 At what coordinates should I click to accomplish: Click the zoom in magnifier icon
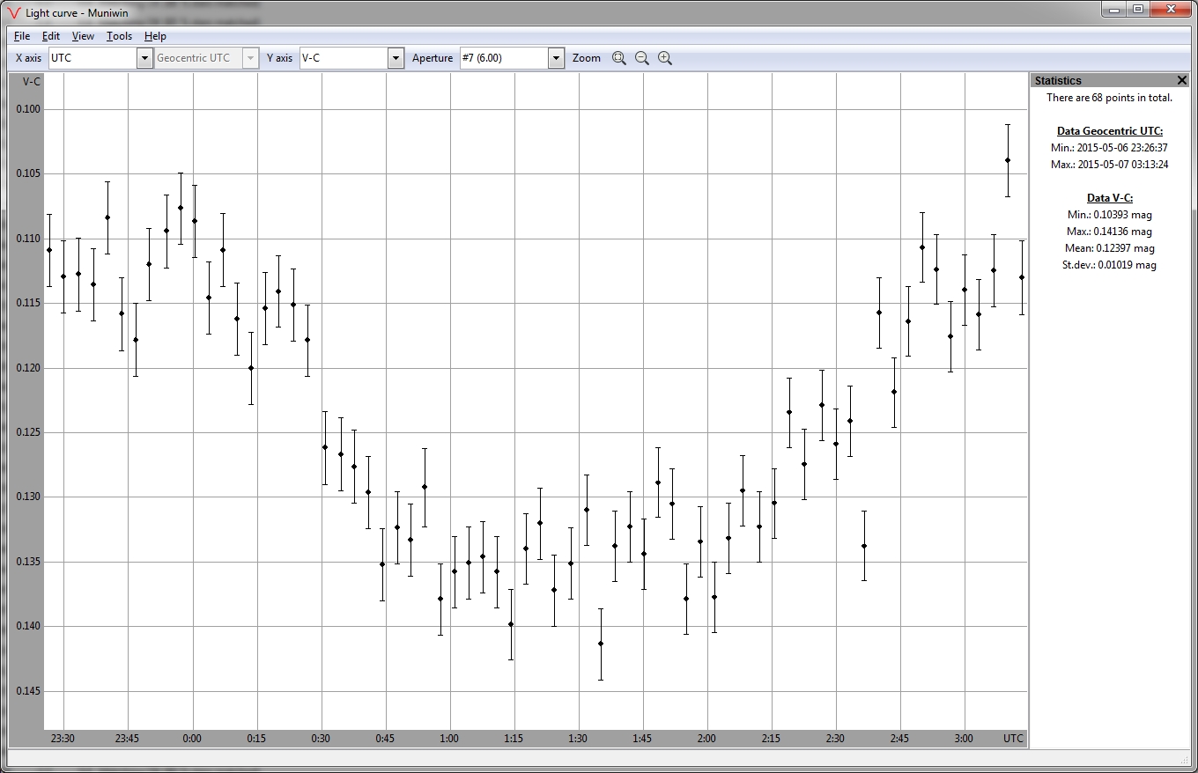(x=665, y=58)
